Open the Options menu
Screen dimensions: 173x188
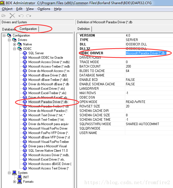(x=44, y=9)
